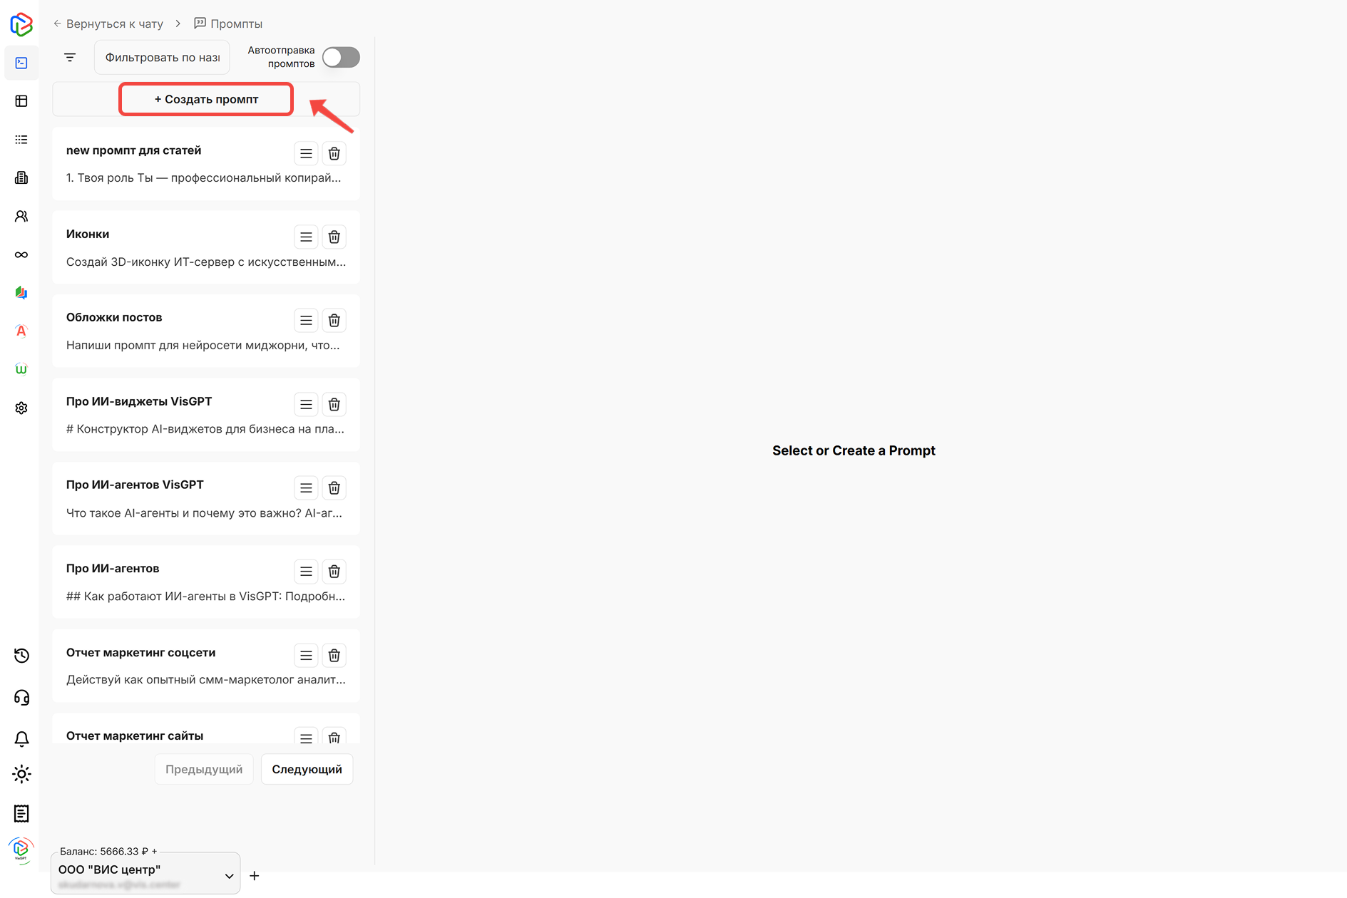Open notifications bell in sidebar
This screenshot has width=1347, height=898.
[x=21, y=739]
